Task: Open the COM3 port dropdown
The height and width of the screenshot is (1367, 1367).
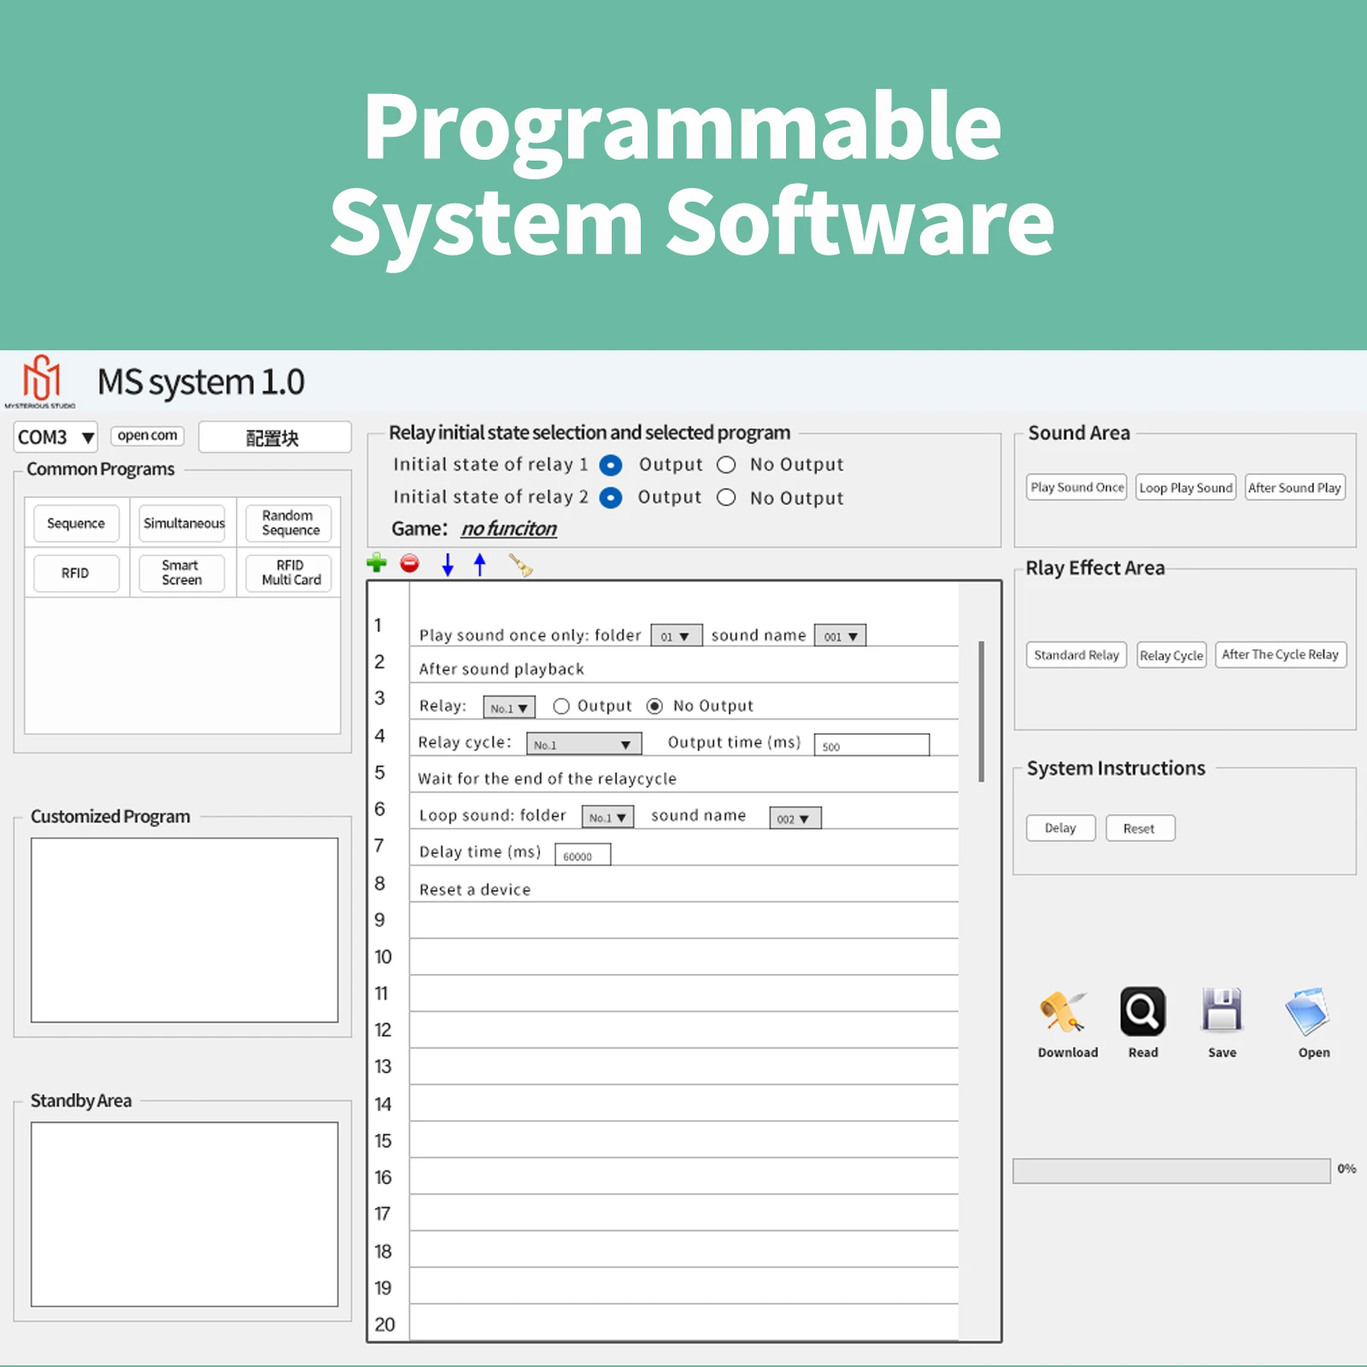Action: coord(56,437)
